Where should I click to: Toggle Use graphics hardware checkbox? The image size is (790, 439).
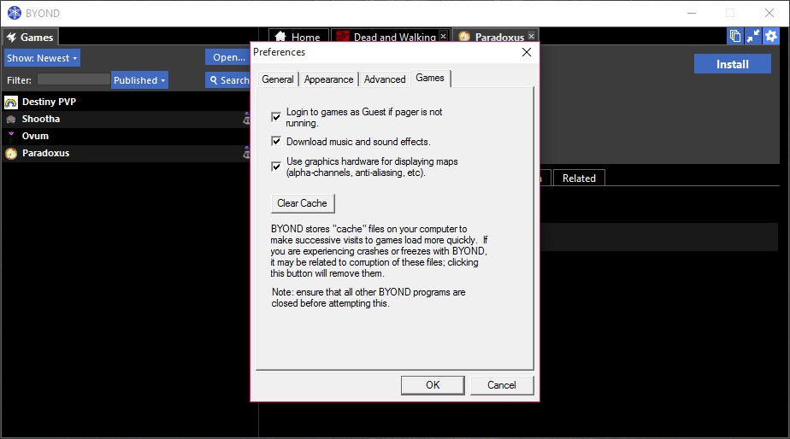point(276,167)
